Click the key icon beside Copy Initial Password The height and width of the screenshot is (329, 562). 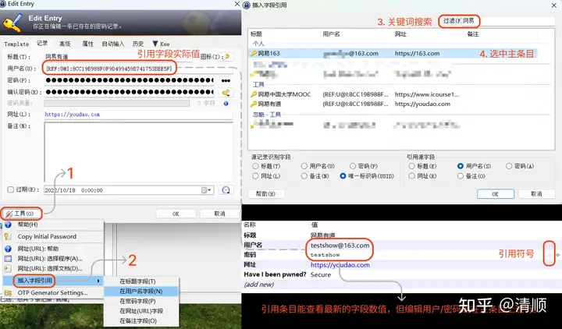(8, 237)
